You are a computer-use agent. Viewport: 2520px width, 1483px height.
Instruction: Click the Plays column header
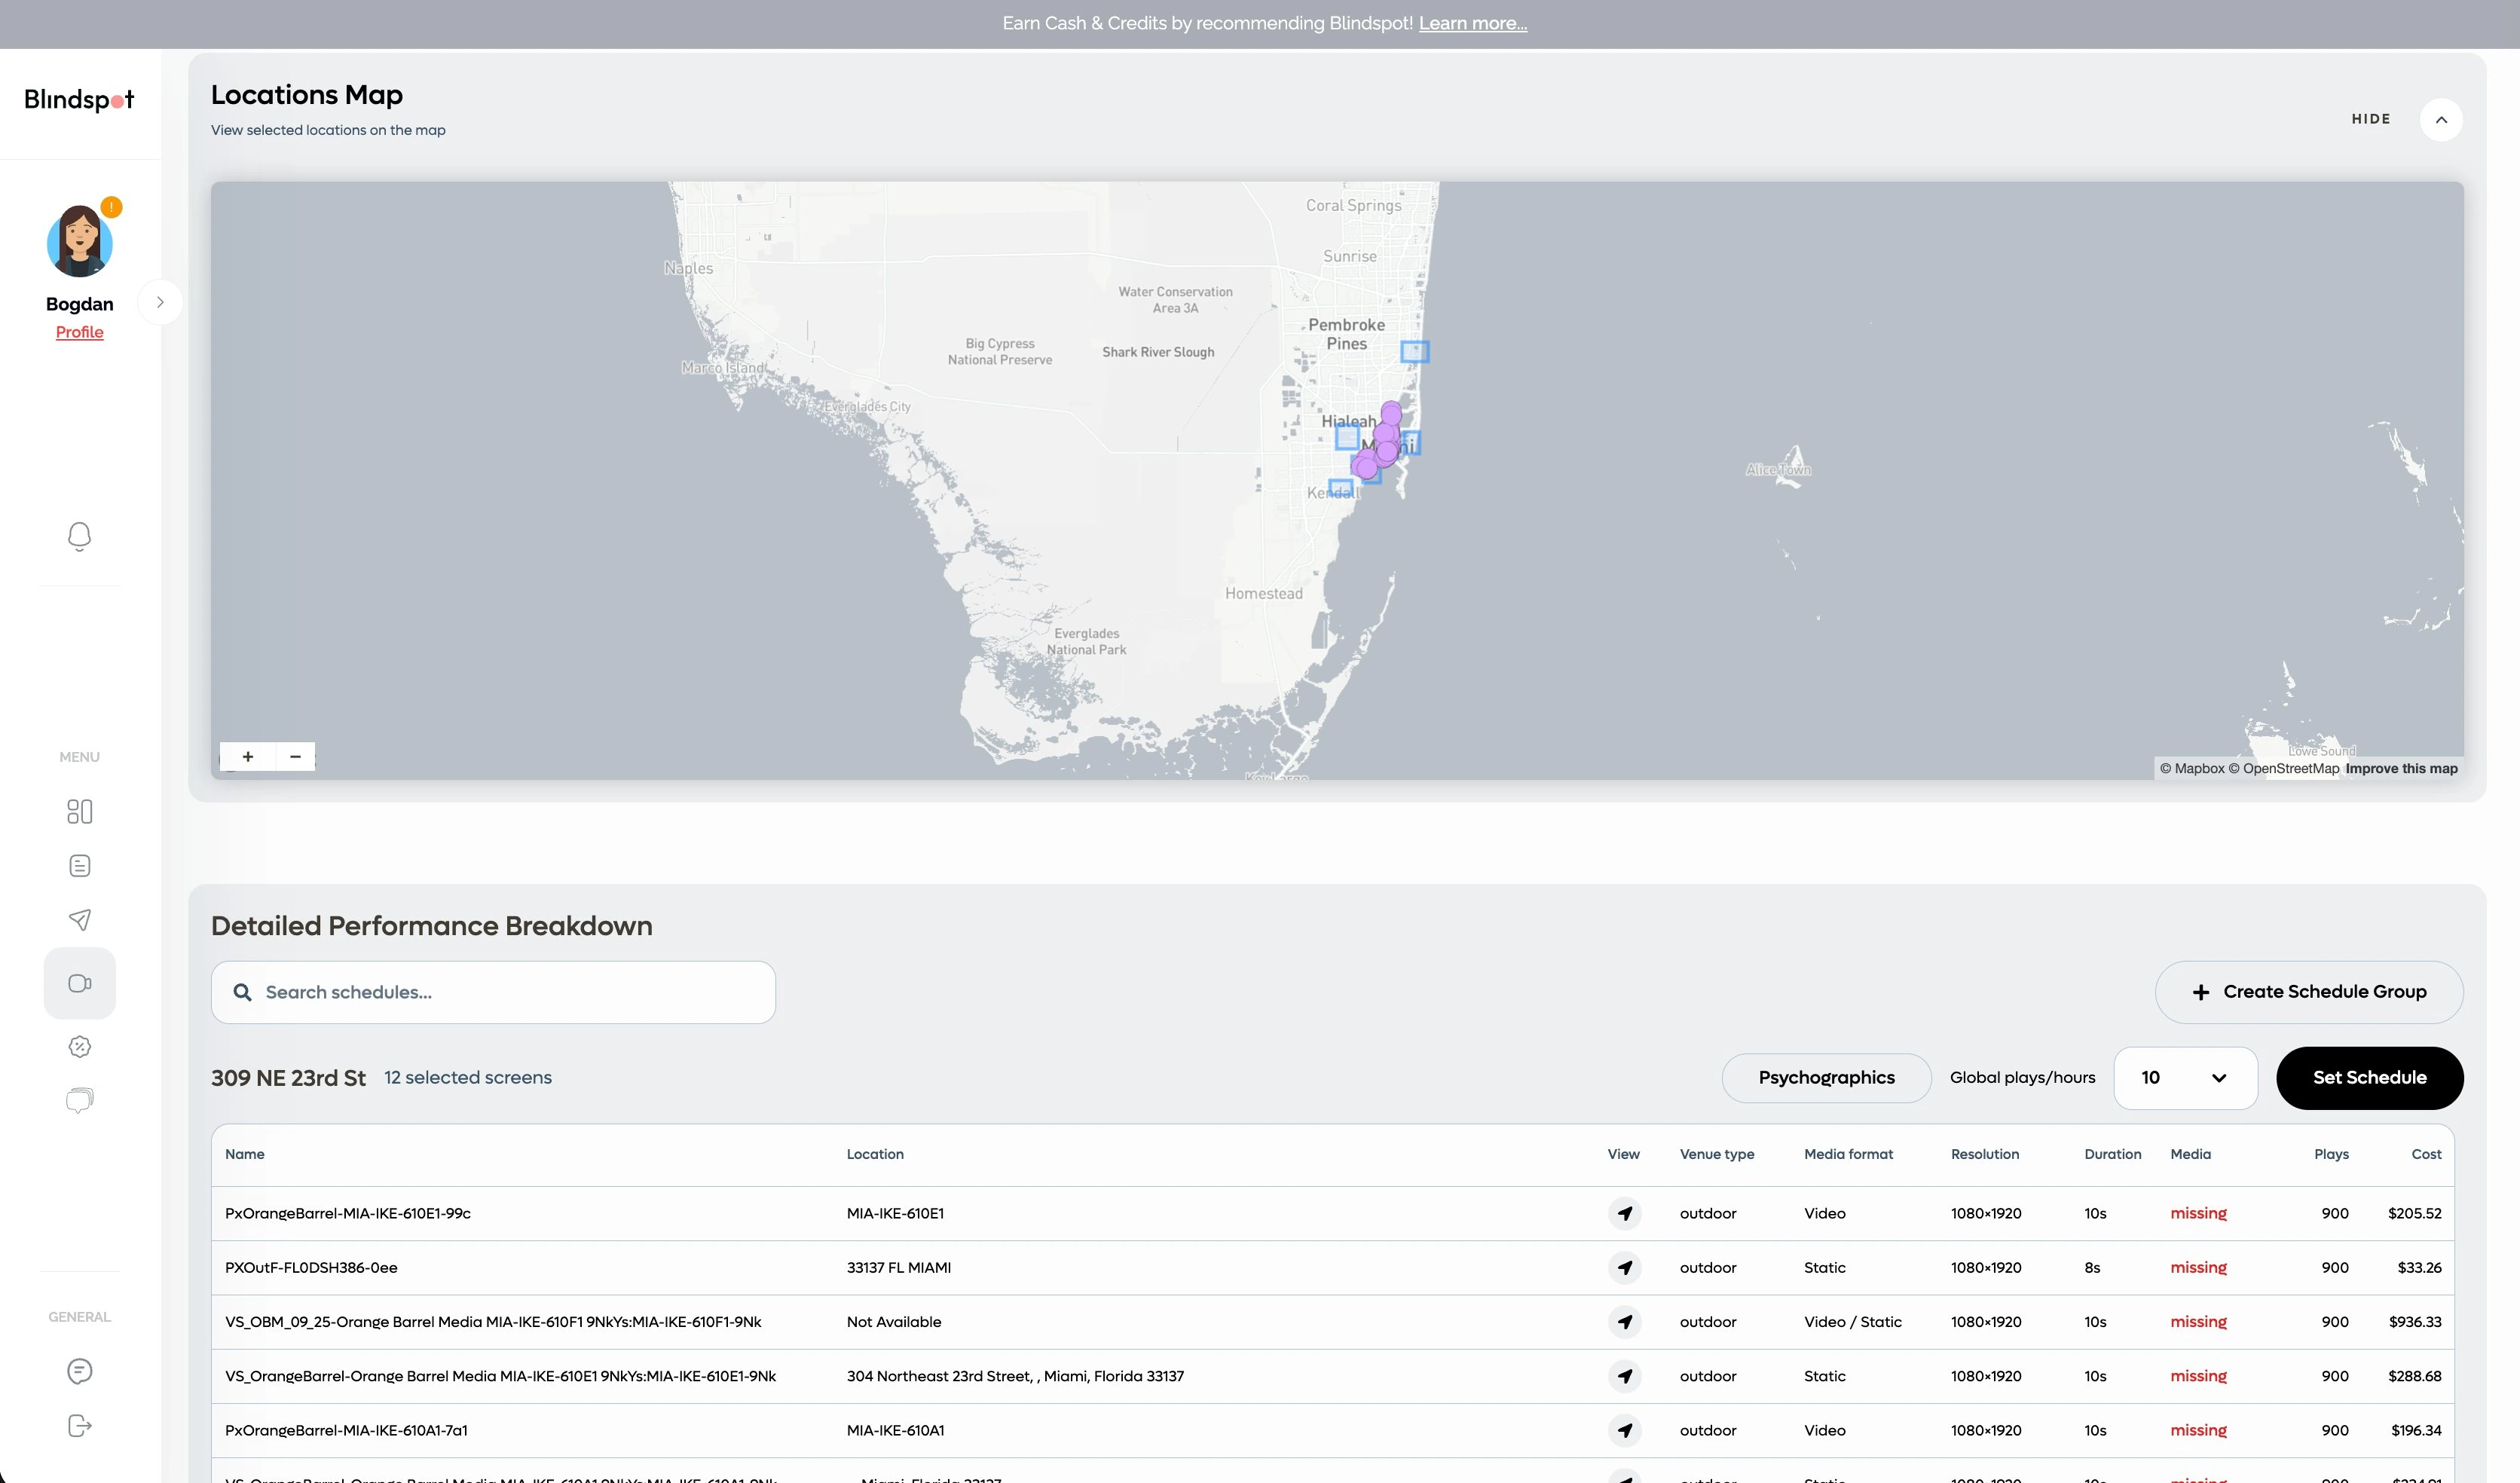coord(2331,1154)
